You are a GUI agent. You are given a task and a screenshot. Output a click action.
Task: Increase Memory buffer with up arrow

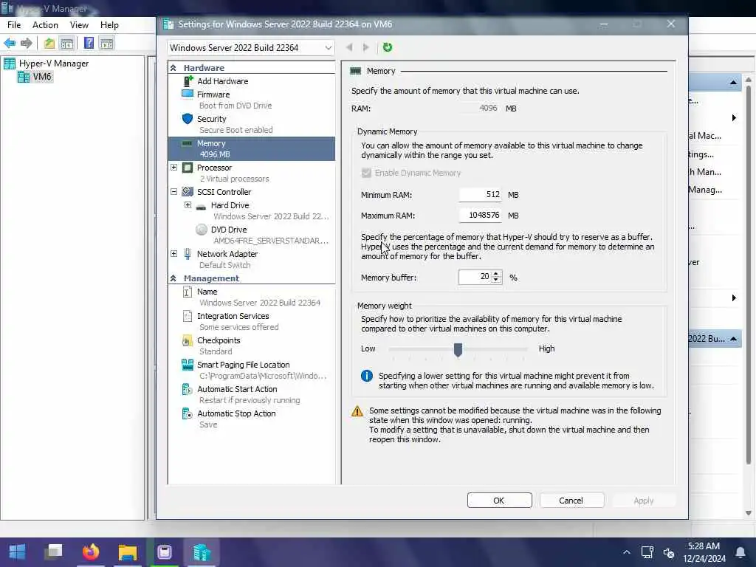point(496,274)
